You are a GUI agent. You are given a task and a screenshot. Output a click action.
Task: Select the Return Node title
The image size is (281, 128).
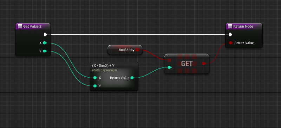243,27
